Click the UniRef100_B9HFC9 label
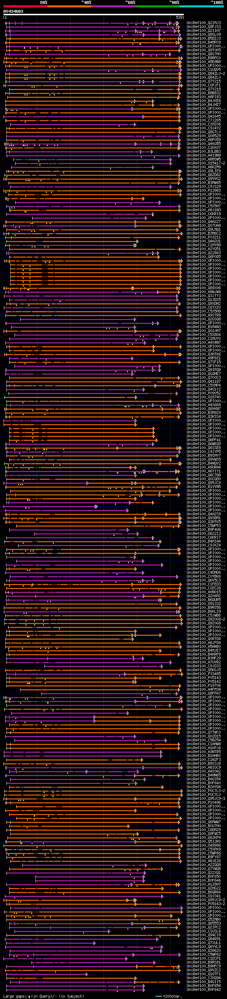 pyautogui.click(x=204, y=966)
